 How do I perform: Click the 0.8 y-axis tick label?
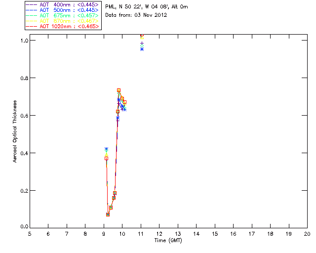point(24,78)
